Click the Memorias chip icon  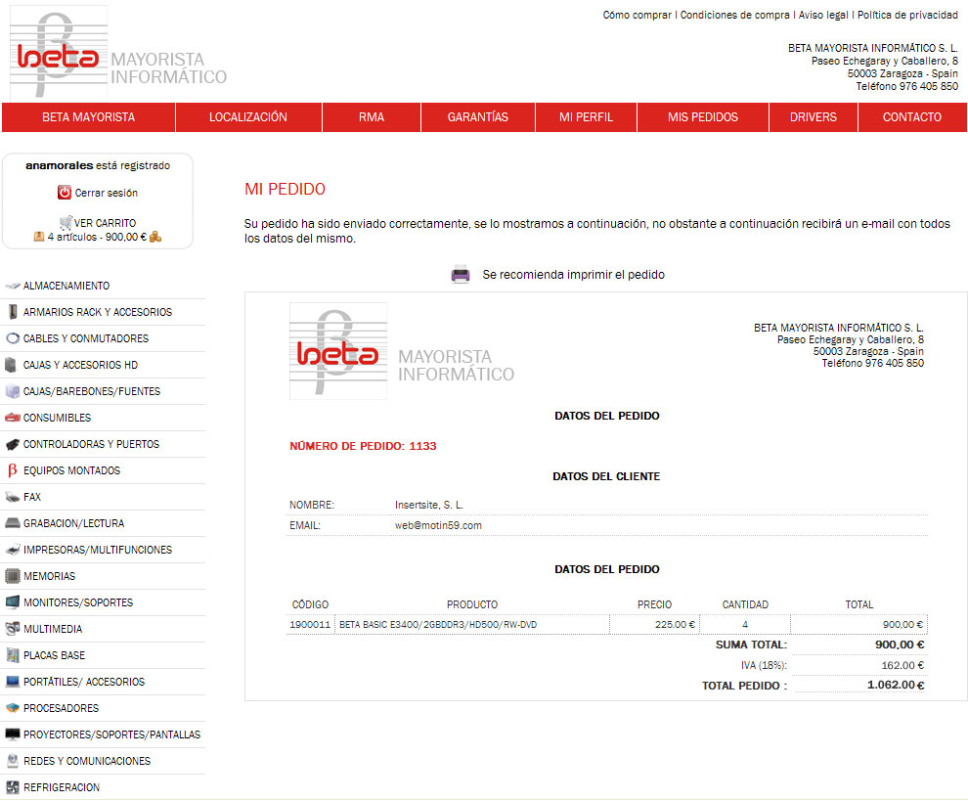pyautogui.click(x=13, y=576)
